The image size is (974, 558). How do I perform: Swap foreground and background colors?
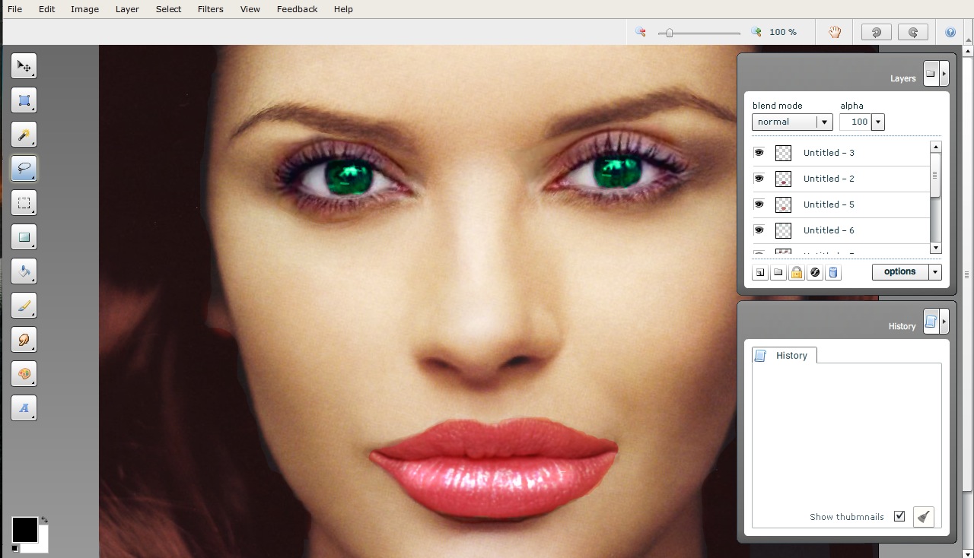(44, 520)
